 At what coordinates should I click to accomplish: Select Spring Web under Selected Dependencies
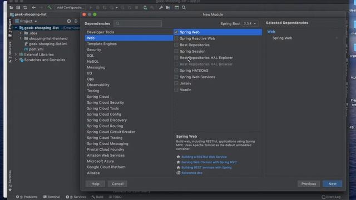click(x=282, y=38)
